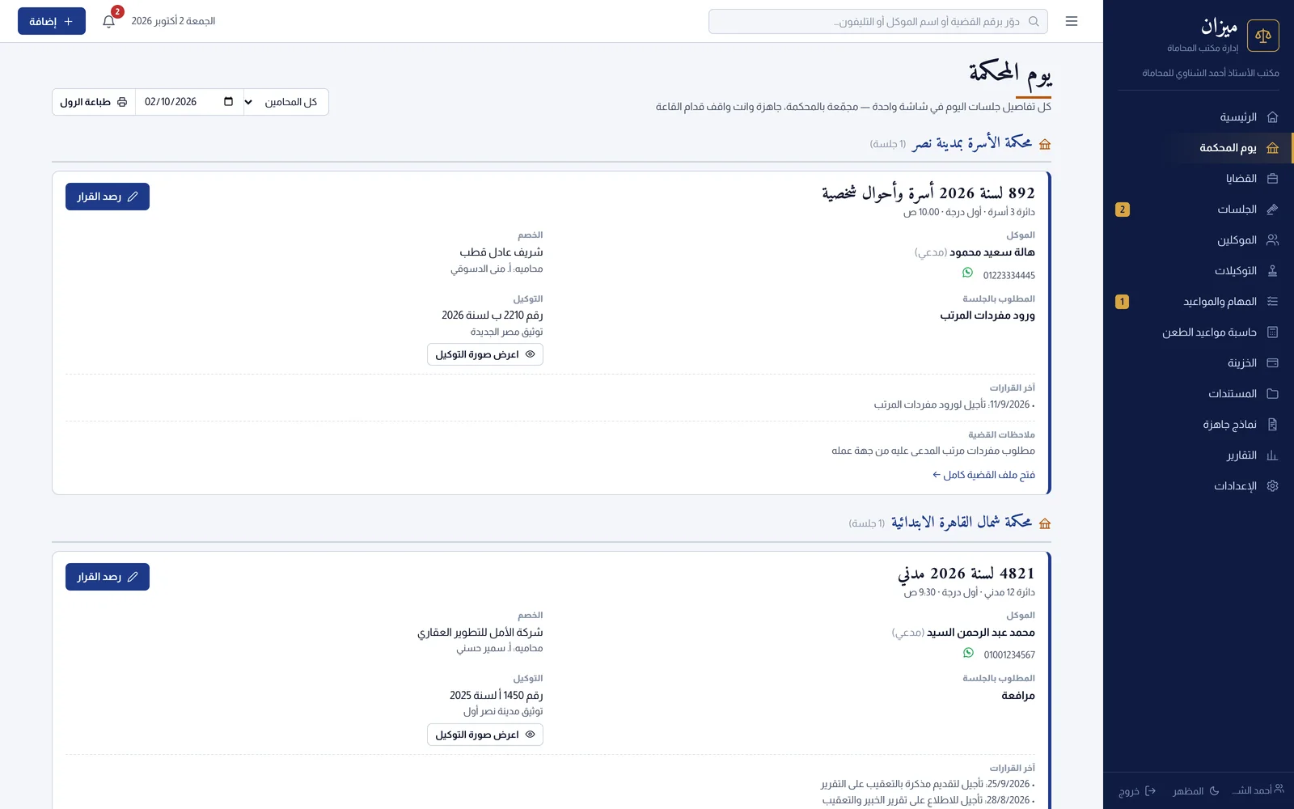The height and width of the screenshot is (809, 1294).
Task: Click the التوكيلات stamp icon
Action: pyautogui.click(x=1272, y=271)
